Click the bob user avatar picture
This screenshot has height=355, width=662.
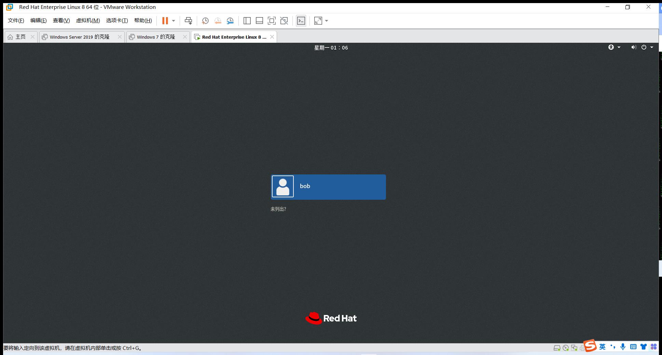coord(282,186)
